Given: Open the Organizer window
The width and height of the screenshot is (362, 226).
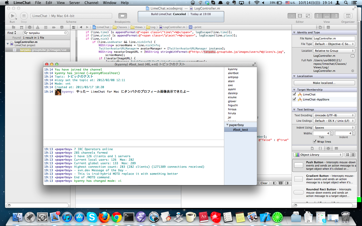Looking at the screenshot, I should click(x=348, y=16).
